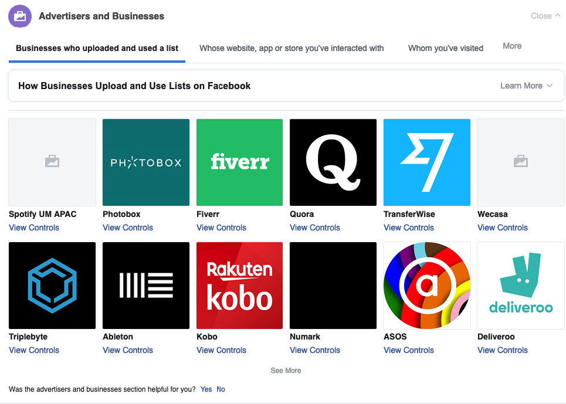This screenshot has height=404, width=566.
Task: Open View Controls for Numark
Action: [315, 350]
